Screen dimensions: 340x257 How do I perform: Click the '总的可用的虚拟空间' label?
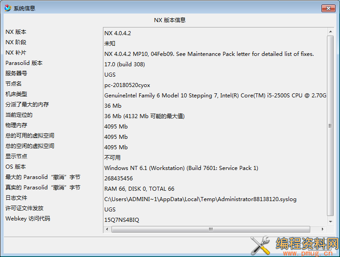click(x=30, y=136)
